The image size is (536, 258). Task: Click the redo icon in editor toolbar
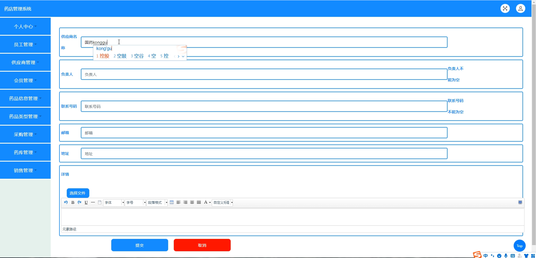click(79, 202)
